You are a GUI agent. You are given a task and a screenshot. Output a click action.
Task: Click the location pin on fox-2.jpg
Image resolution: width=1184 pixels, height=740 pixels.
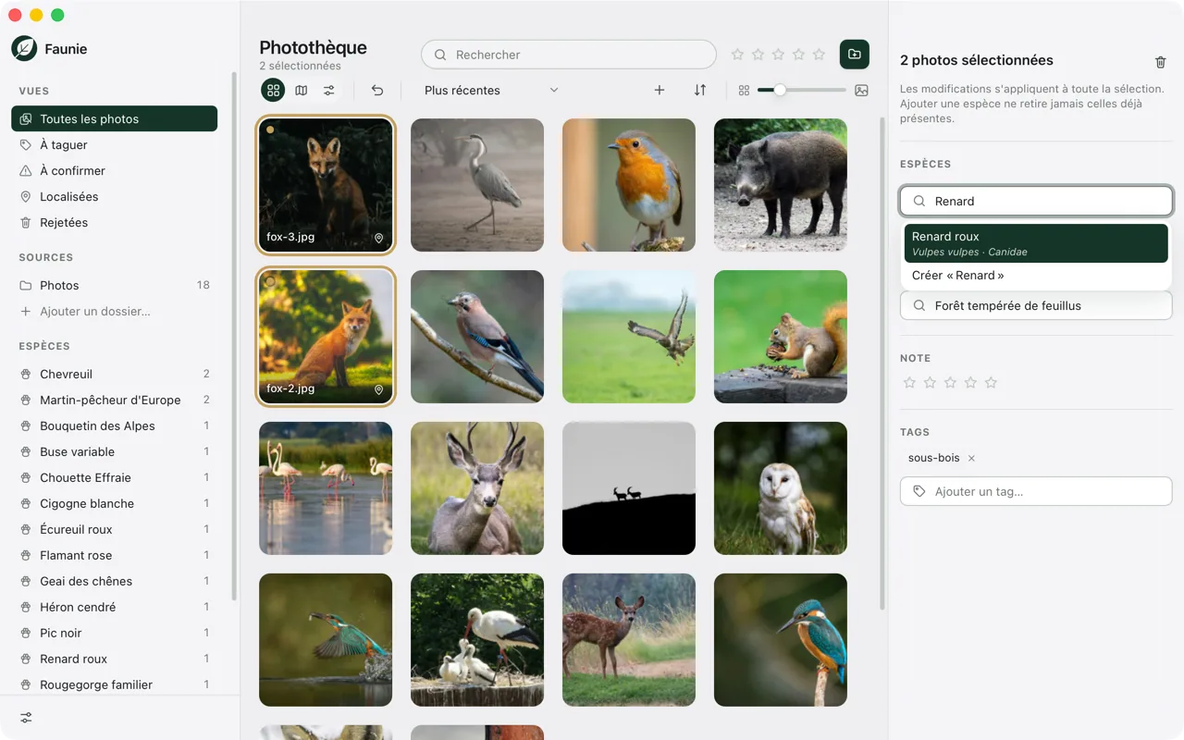378,389
